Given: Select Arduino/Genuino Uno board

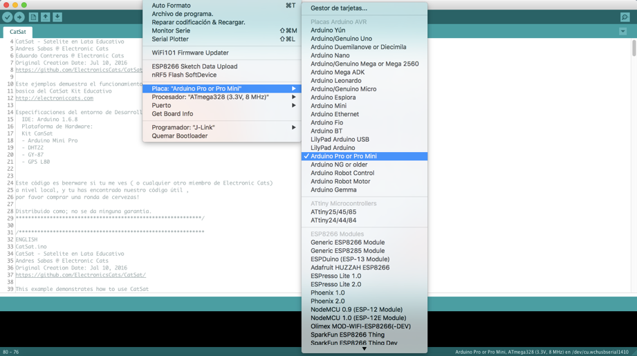Looking at the screenshot, I should (364, 39).
